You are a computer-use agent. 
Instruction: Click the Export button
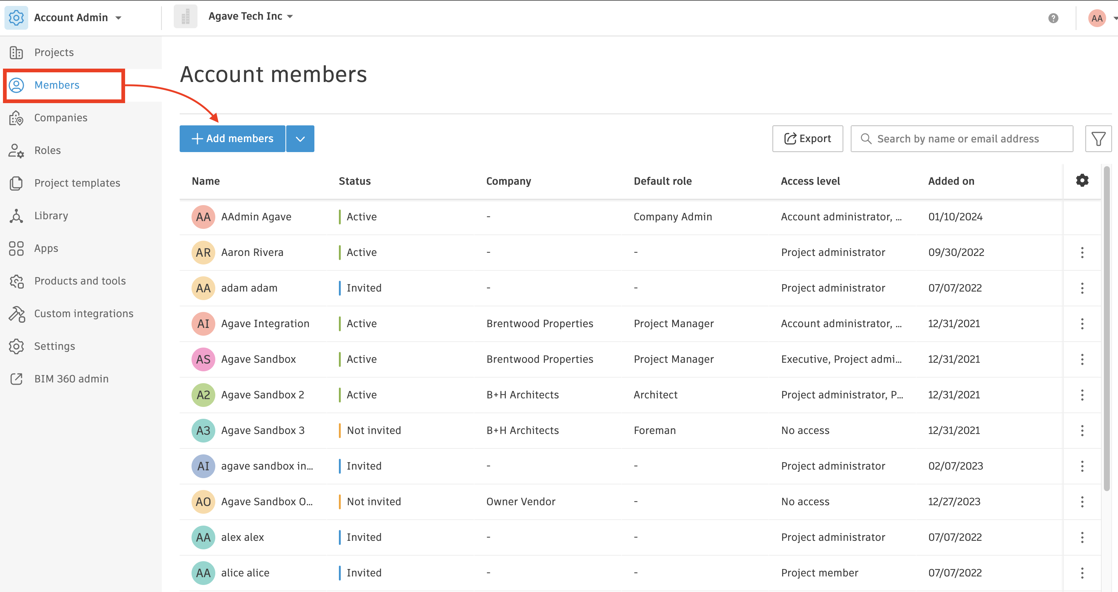click(x=807, y=139)
